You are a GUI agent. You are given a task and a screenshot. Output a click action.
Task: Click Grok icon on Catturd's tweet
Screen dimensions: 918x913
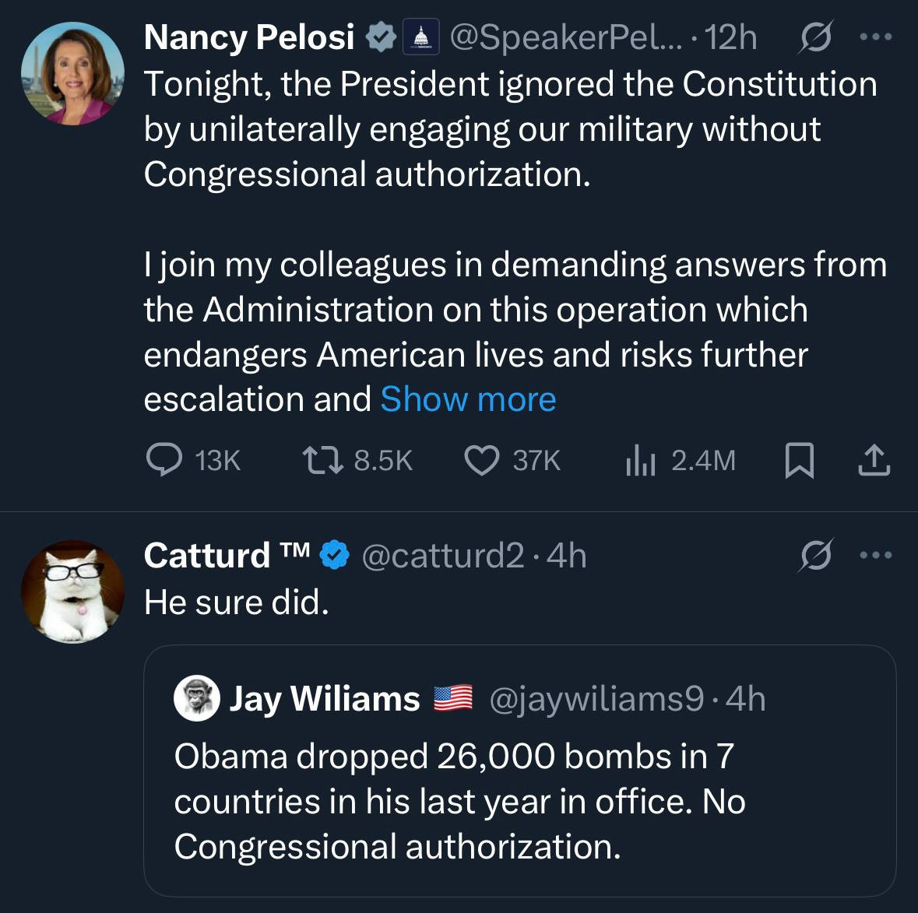pos(814,556)
